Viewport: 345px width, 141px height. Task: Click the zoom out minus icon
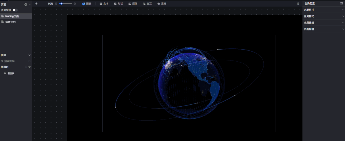[x=56, y=4]
